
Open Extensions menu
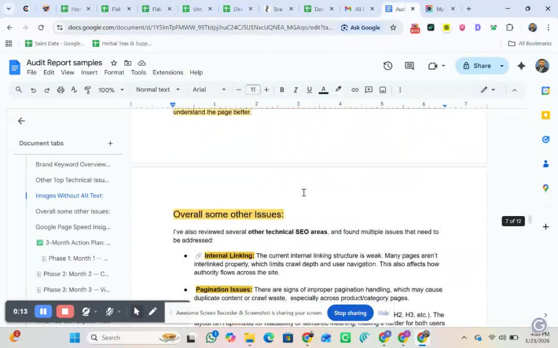point(167,72)
